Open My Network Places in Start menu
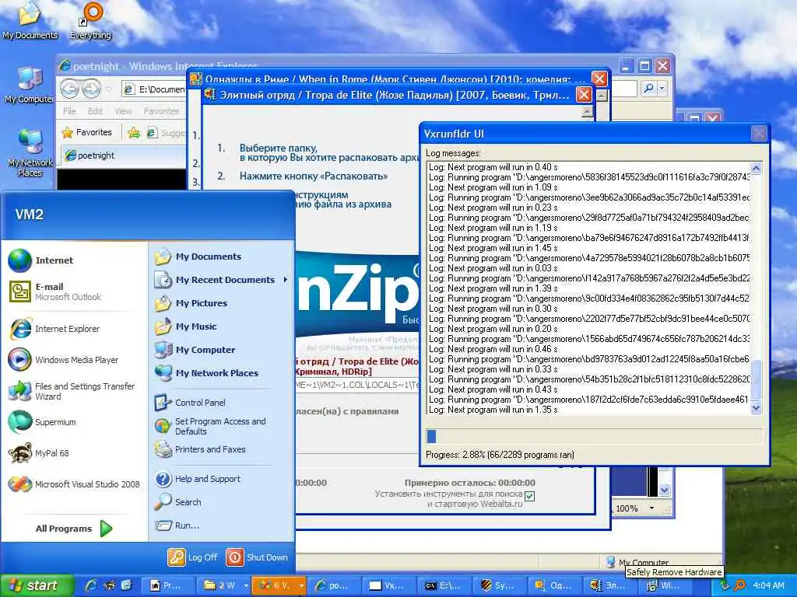This screenshot has width=797, height=597. click(x=206, y=374)
